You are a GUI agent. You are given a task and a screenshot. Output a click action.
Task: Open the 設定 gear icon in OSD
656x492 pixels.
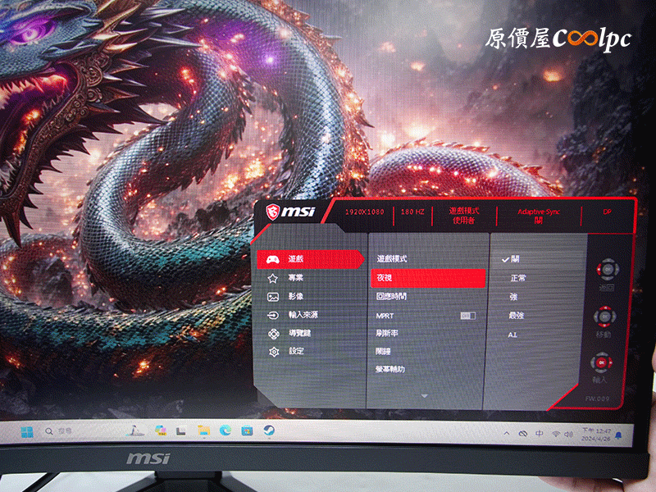(x=274, y=352)
